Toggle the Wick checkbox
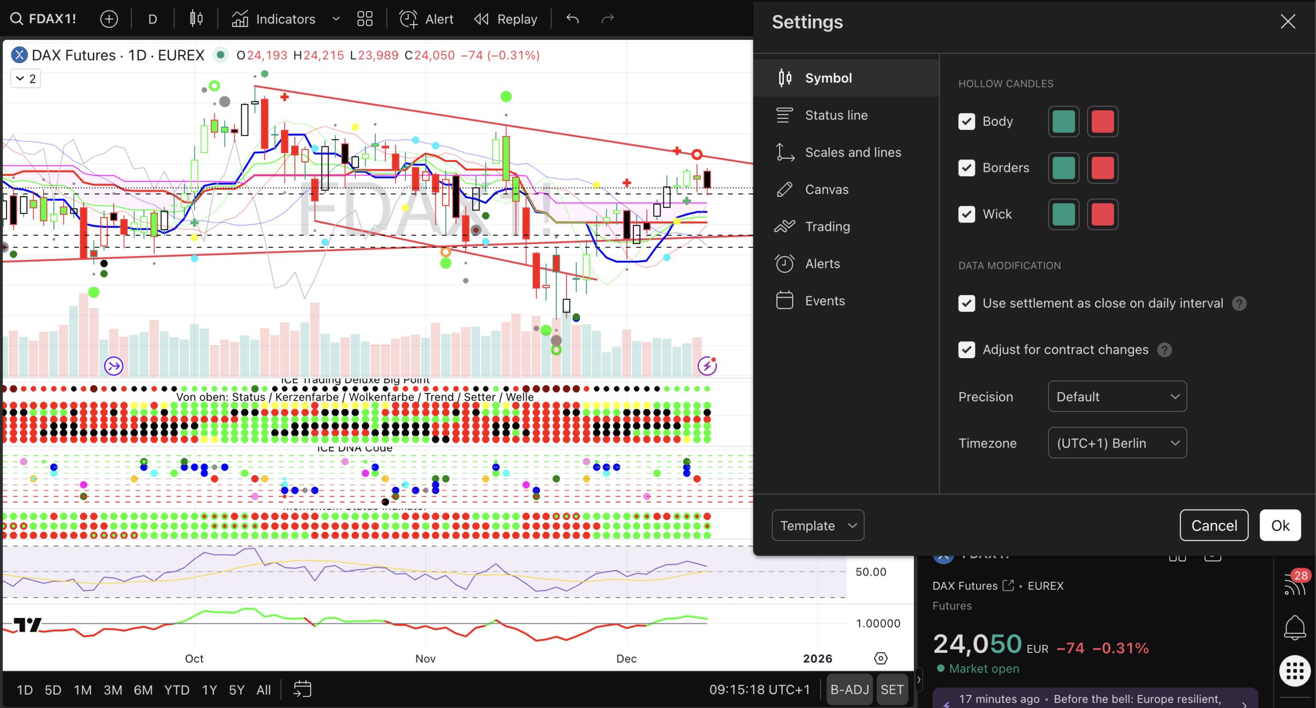 966,214
